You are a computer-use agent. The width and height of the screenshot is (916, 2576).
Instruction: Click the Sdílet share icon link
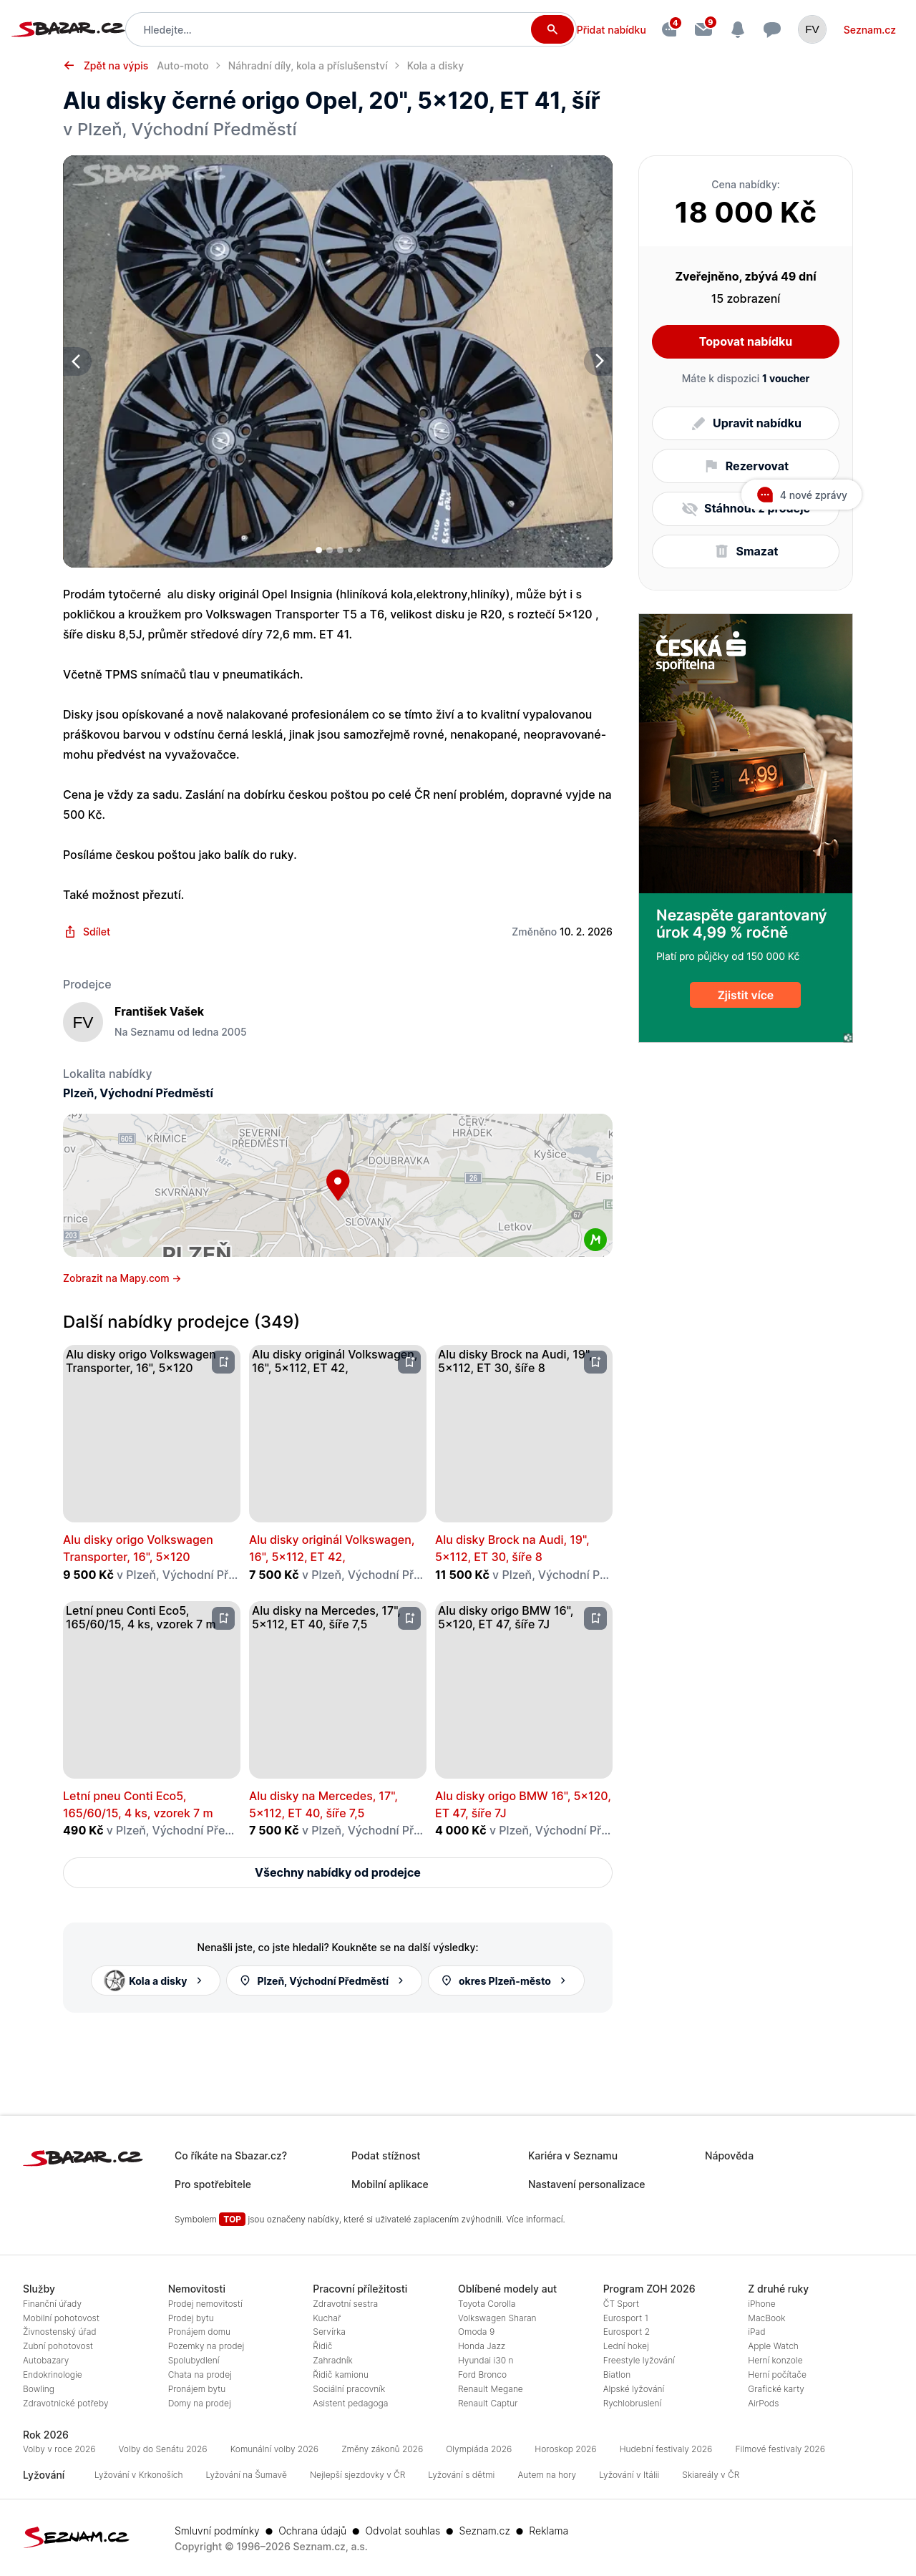point(87,932)
